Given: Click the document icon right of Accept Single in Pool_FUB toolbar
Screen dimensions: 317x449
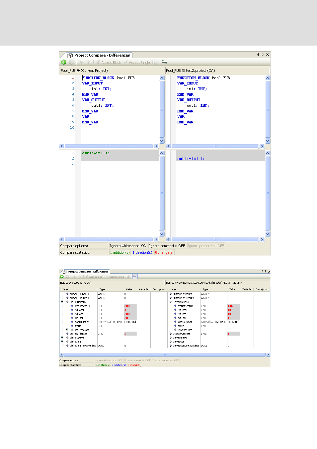Looking at the screenshot, I should tap(155, 62).
